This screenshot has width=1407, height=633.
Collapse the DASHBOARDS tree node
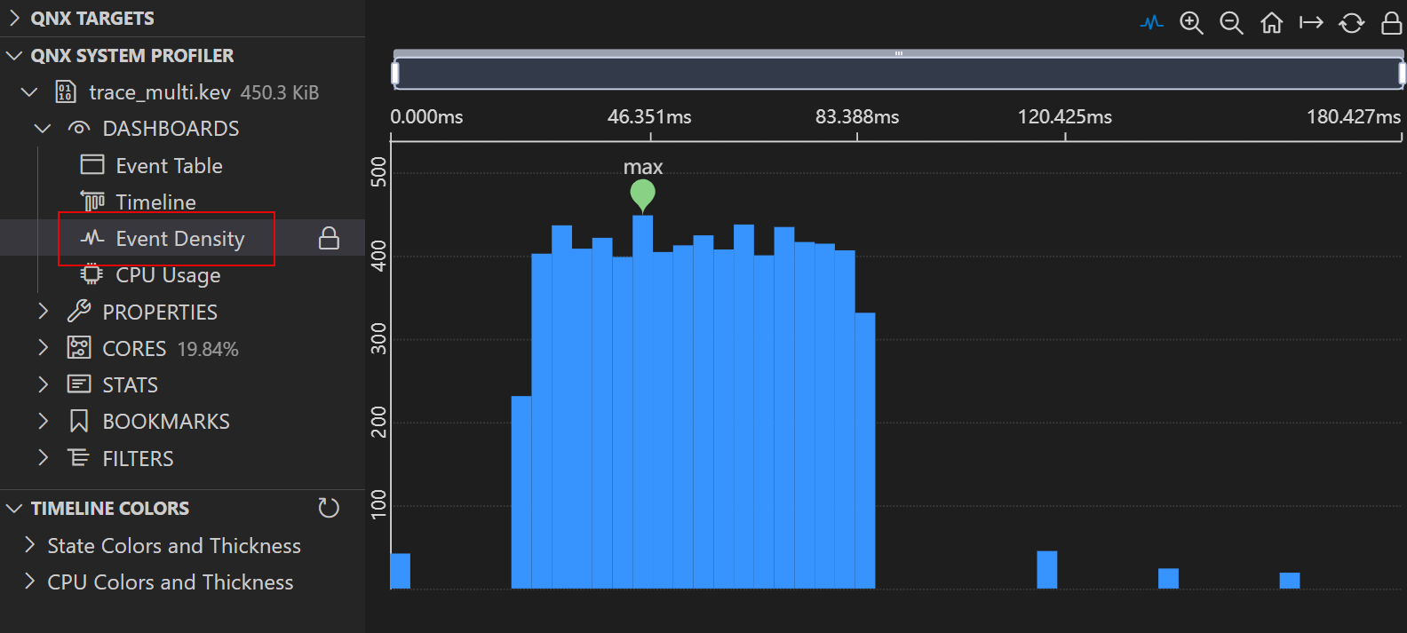[x=43, y=129]
